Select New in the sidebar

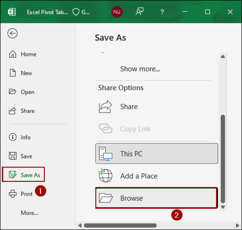(x=21, y=73)
